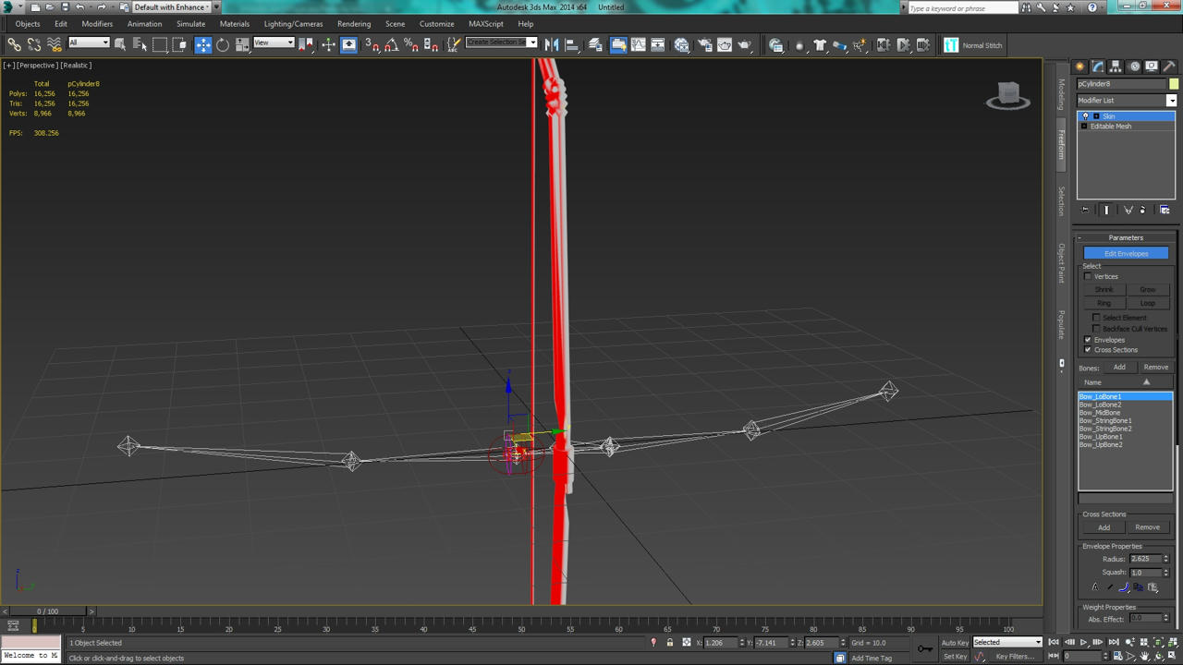
Task: Open the Modifiers menu
Action: coord(97,24)
